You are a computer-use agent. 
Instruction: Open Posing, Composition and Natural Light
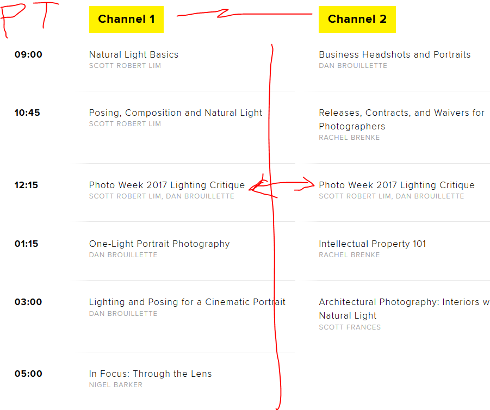tap(176, 113)
